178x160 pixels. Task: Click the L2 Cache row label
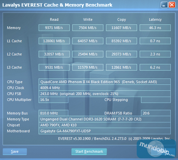click(14, 54)
